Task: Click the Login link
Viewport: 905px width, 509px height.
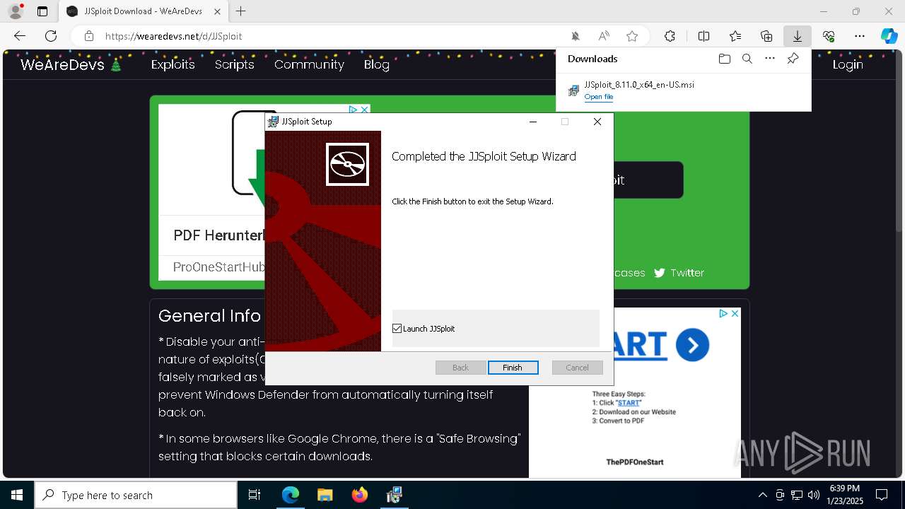Action: (x=848, y=64)
